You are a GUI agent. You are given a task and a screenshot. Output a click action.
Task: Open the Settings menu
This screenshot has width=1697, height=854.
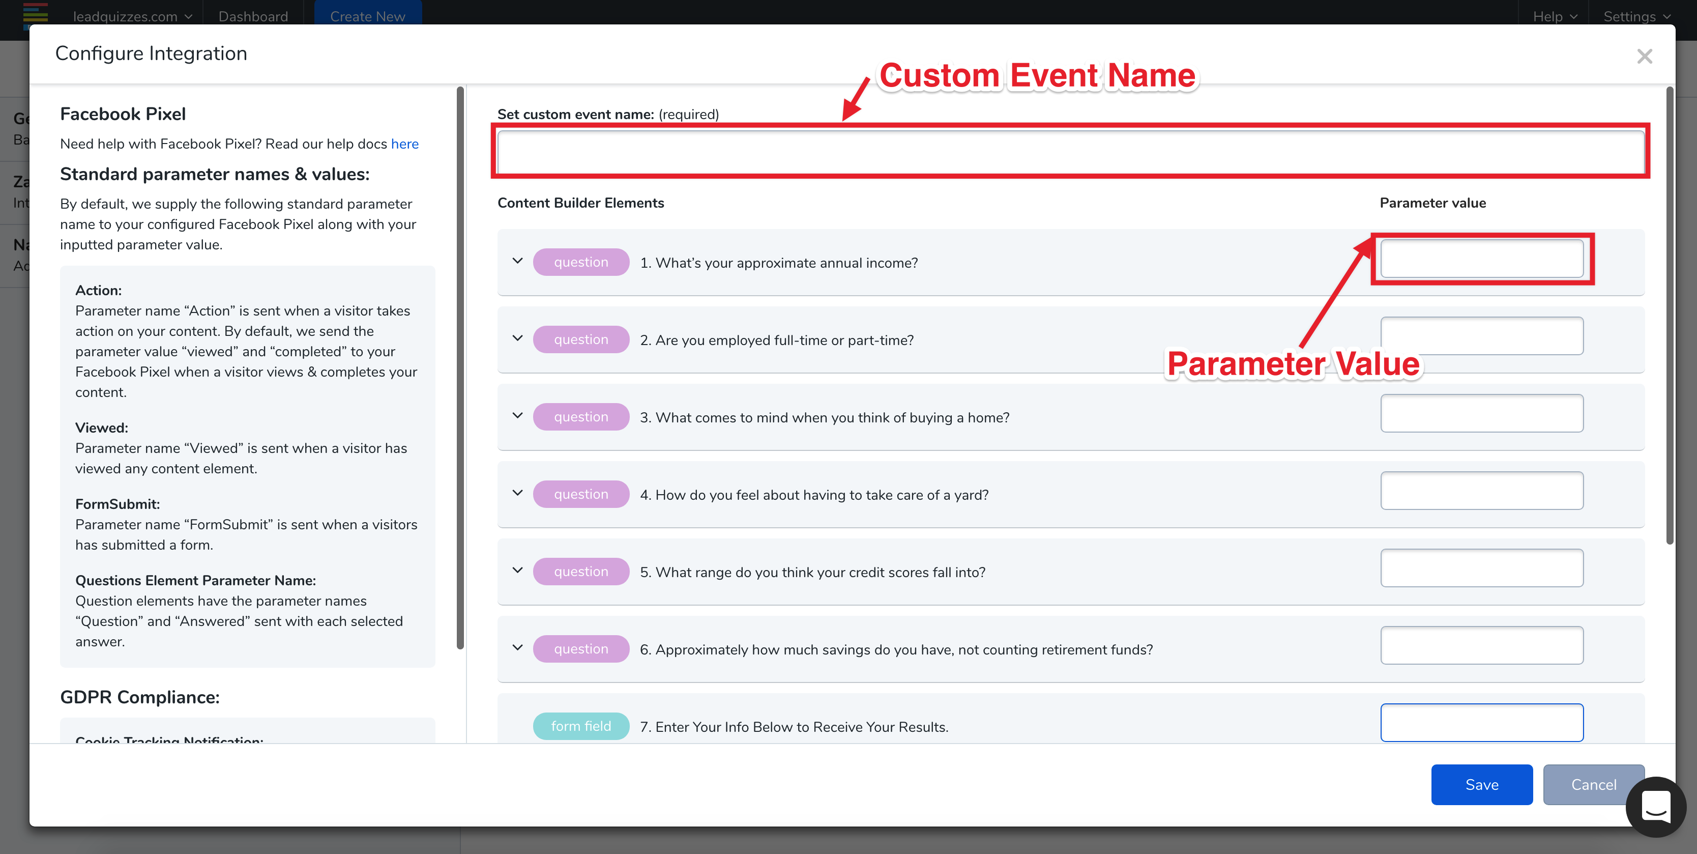[1637, 16]
